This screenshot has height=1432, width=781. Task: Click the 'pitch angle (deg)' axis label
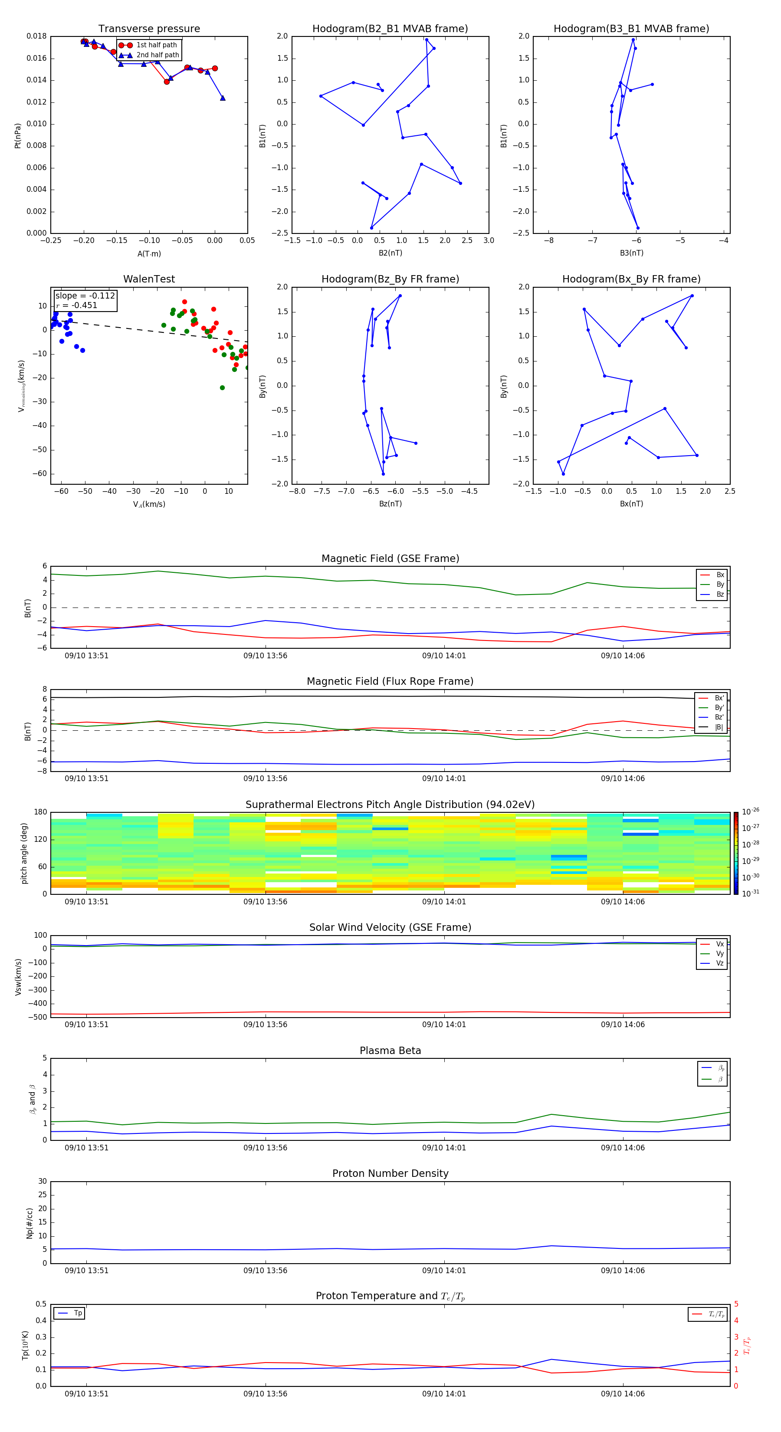pos(24,853)
